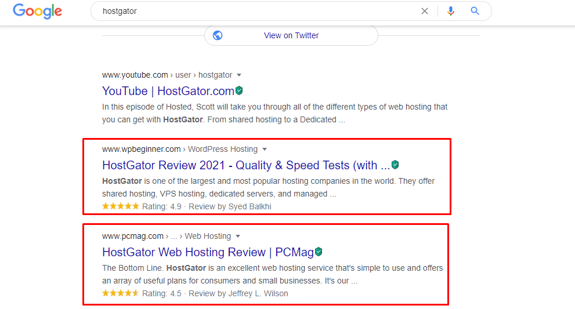The image size is (575, 309).
Task: Click the www.wpbeginner.com URL breadcrumb
Action: point(141,149)
